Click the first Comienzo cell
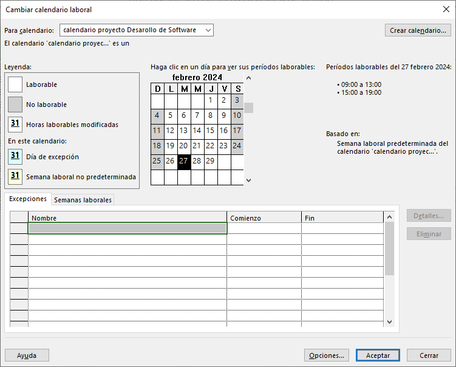 tap(264, 228)
